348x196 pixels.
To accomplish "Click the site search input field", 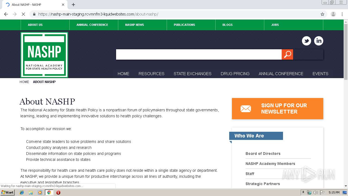I will tap(199, 54).
